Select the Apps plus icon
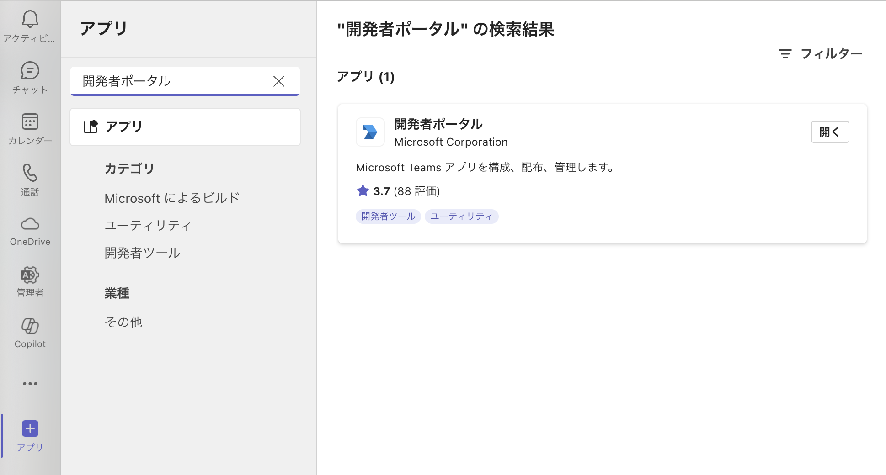 tap(30, 429)
